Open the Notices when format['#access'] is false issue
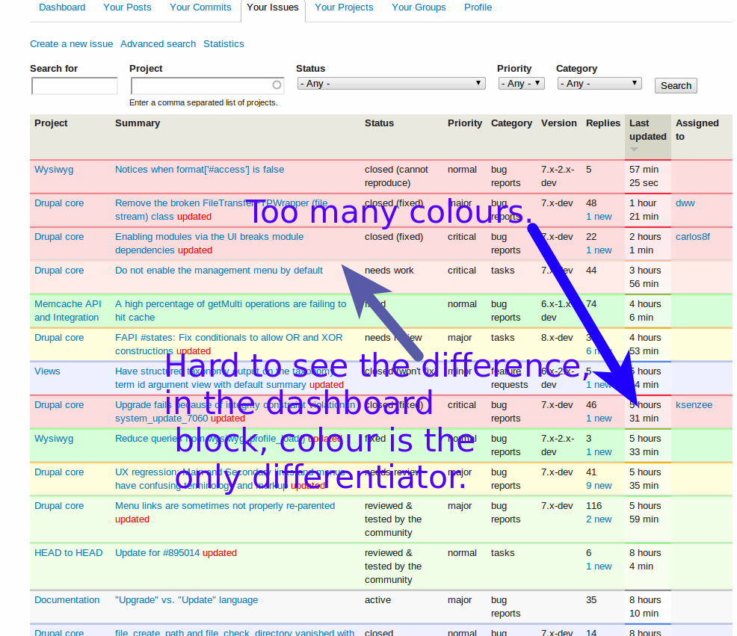 200,170
